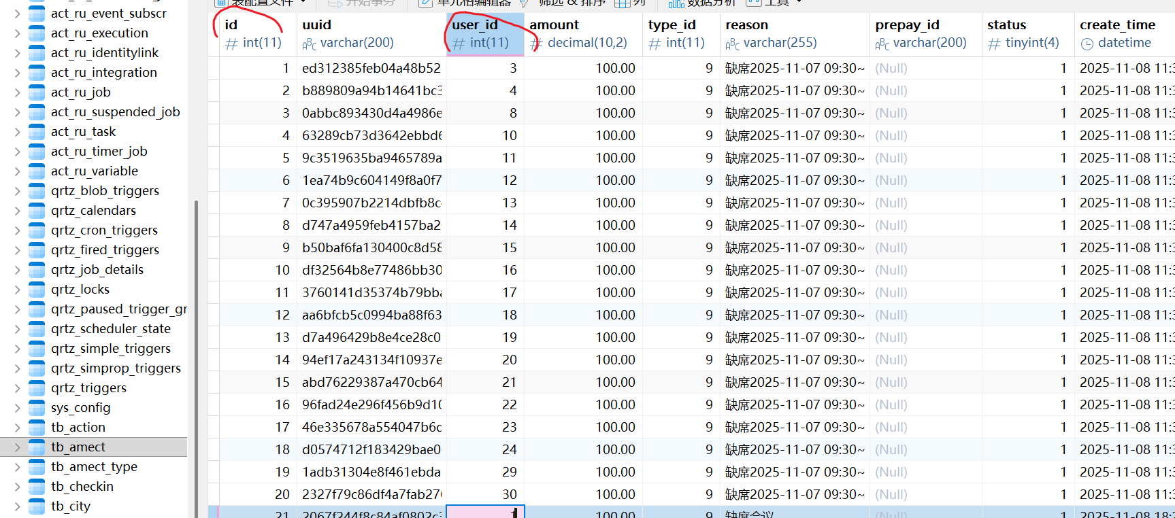
Task: Click the prepay_id Null cell in id 9 row
Action: (926, 248)
